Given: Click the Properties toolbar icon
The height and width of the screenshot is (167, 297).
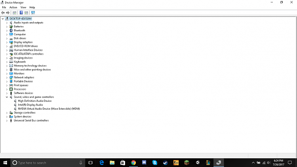Looking at the screenshot, I should pyautogui.click(x=14, y=13).
